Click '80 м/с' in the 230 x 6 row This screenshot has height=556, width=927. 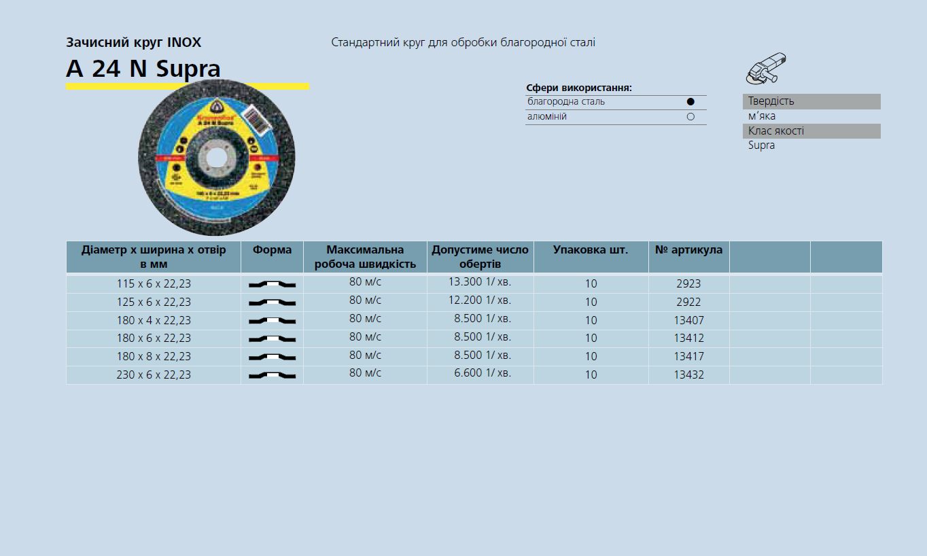[x=365, y=373]
